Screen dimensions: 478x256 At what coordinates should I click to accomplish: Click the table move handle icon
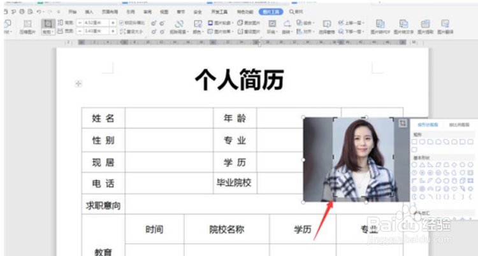(78, 84)
